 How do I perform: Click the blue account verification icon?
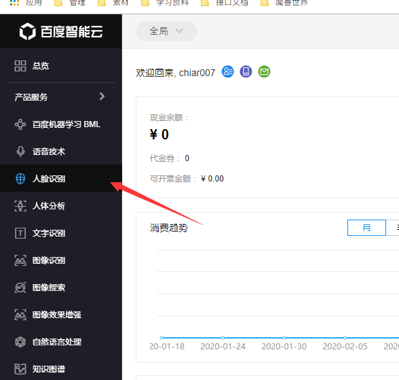[228, 71]
